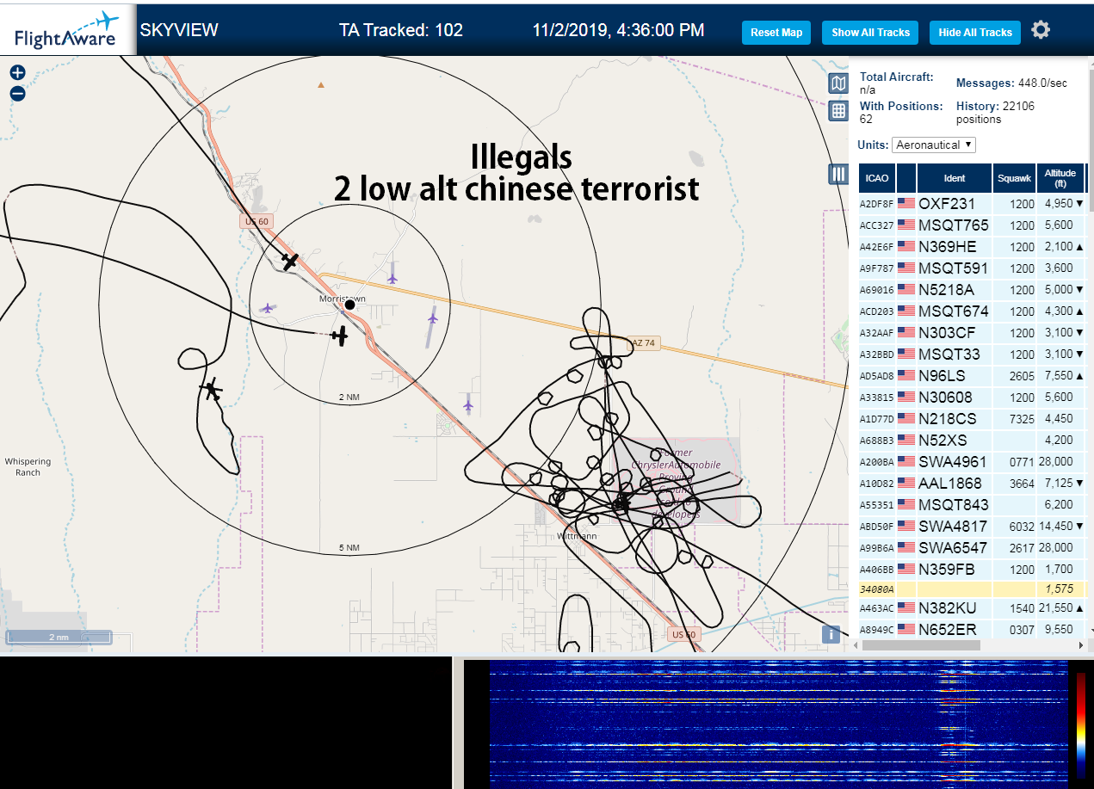Click US flag in OXF231 row
This screenshot has width=1094, height=789.
point(906,204)
